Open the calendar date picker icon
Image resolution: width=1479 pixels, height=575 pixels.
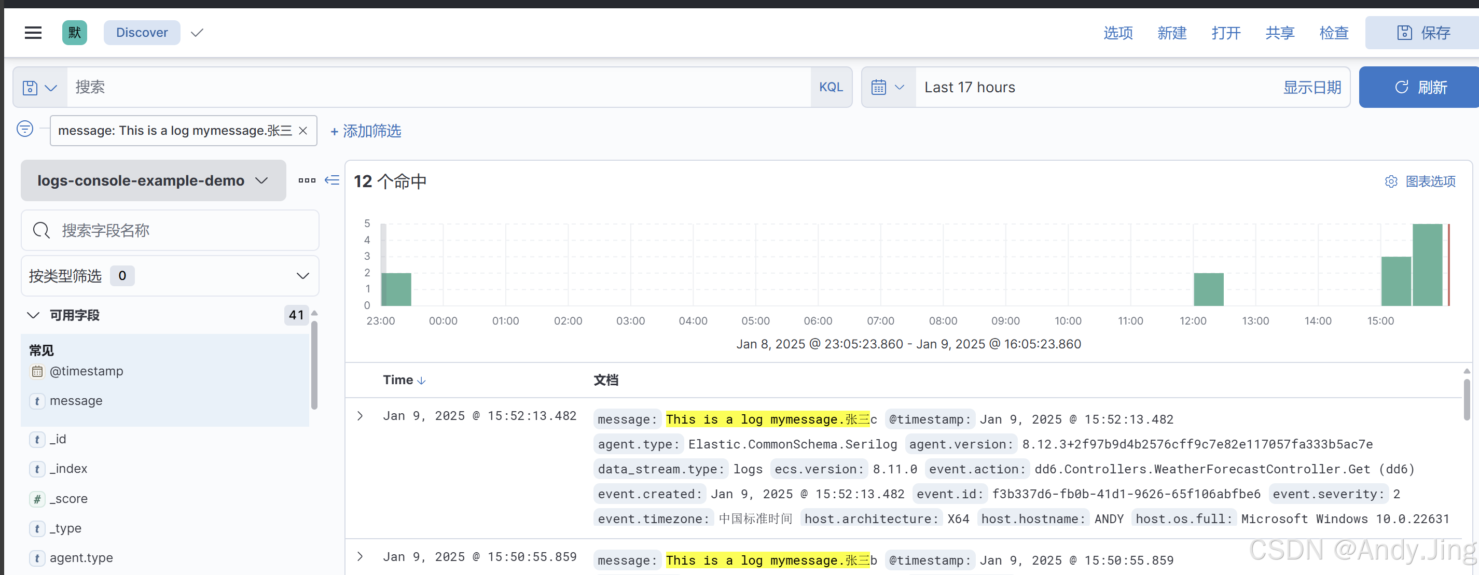(880, 87)
